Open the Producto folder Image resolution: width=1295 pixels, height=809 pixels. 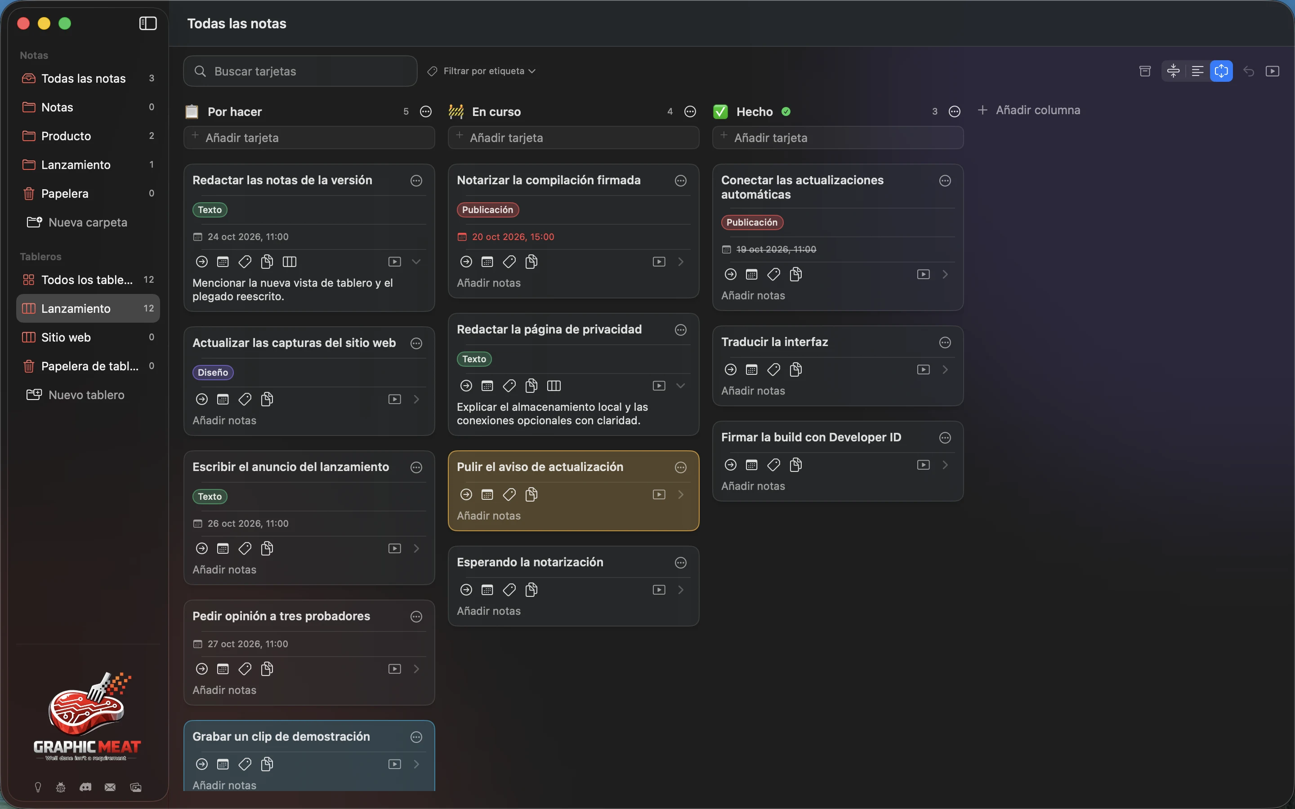point(88,136)
